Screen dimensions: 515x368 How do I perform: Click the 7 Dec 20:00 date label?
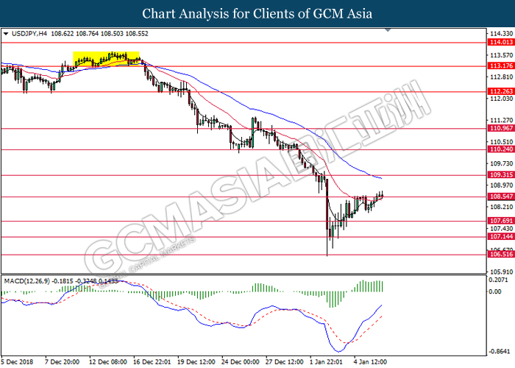pos(62,362)
